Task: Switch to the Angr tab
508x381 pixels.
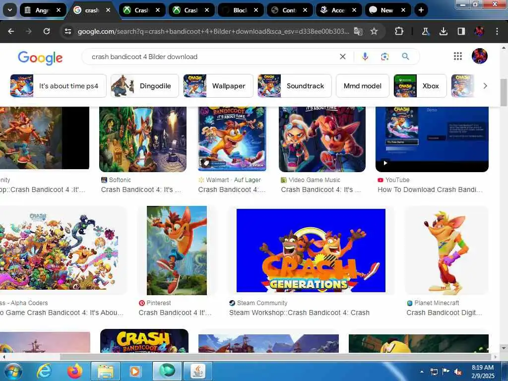Action: pos(43,10)
